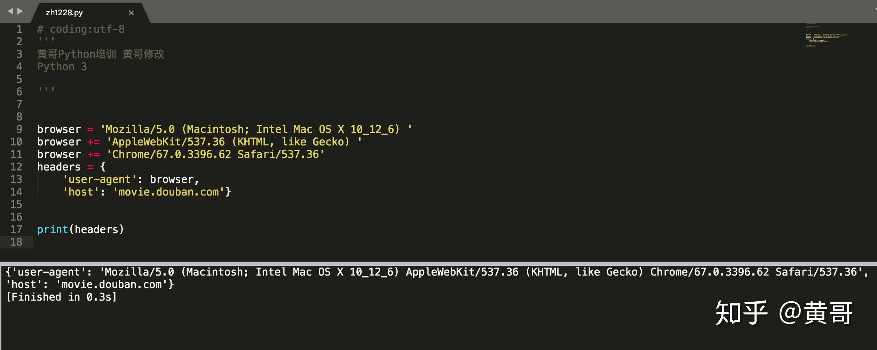Close the zh1228.py tab
877x350 pixels.
coord(131,13)
